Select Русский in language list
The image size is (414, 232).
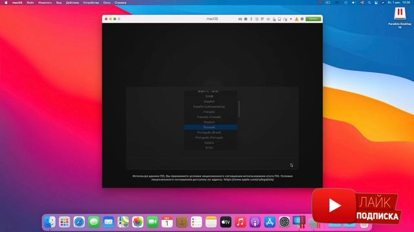pyautogui.click(x=211, y=128)
